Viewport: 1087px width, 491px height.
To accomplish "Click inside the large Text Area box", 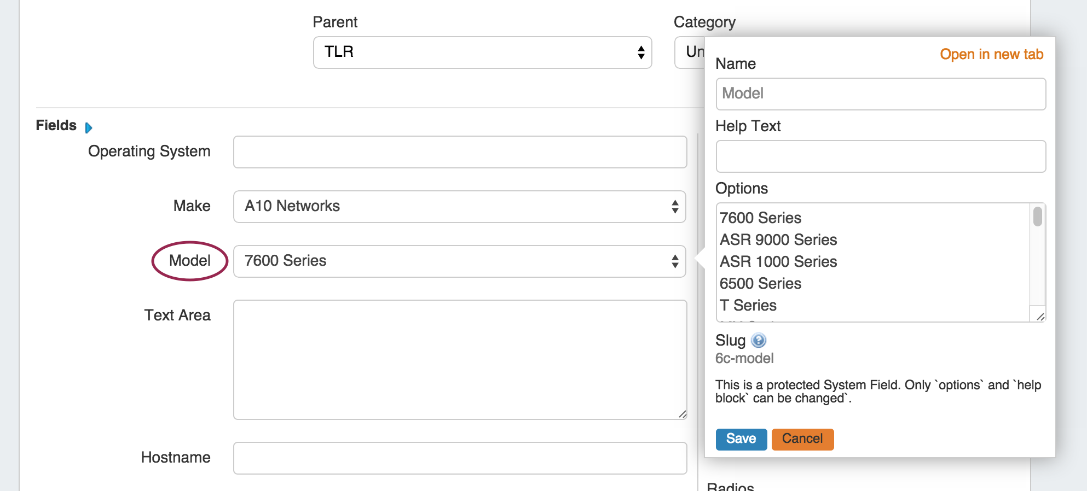I will (x=460, y=359).
